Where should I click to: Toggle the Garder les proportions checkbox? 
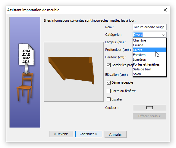(x=108, y=65)
